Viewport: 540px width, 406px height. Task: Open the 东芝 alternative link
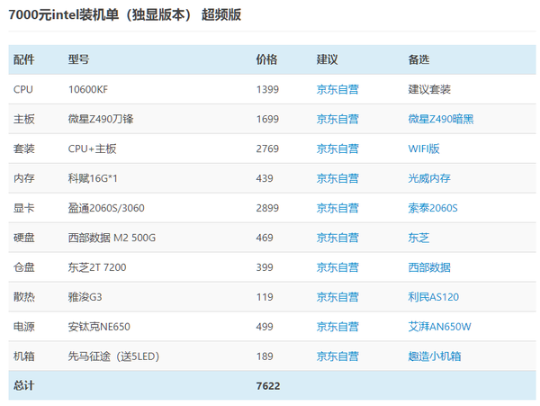[418, 238]
